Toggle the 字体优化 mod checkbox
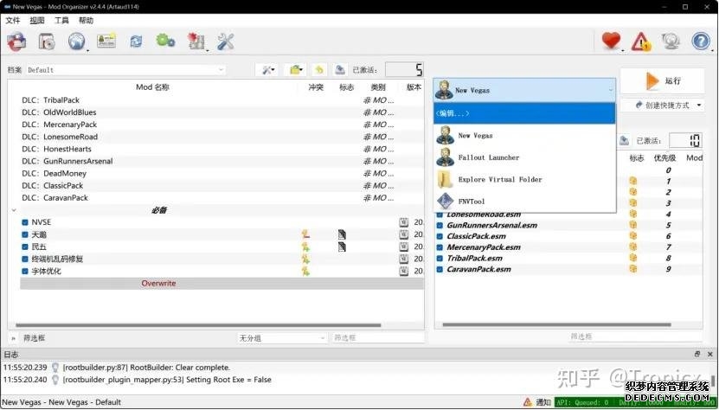 point(26,271)
